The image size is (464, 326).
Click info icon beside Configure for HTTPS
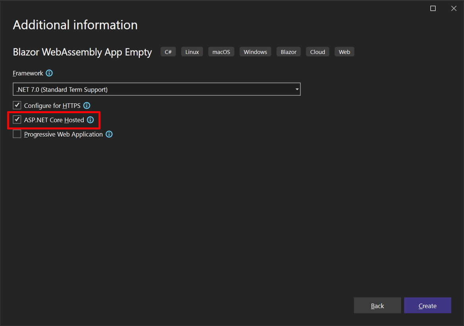pyautogui.click(x=87, y=106)
